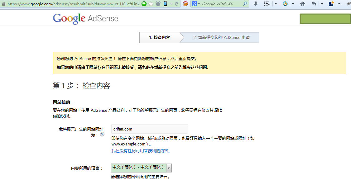Click the label 内容所用的语言：
The image size is (351, 185).
pos(87,168)
